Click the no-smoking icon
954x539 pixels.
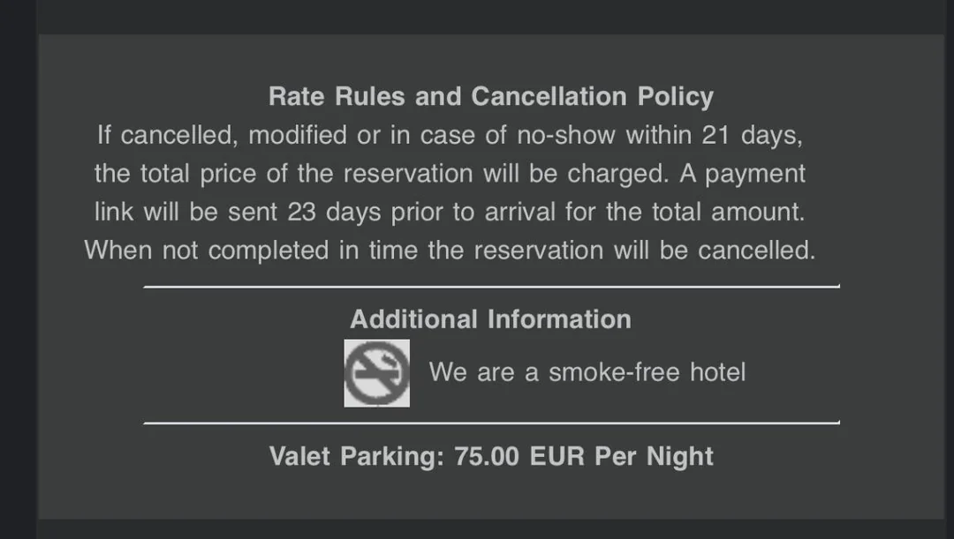[x=376, y=373]
